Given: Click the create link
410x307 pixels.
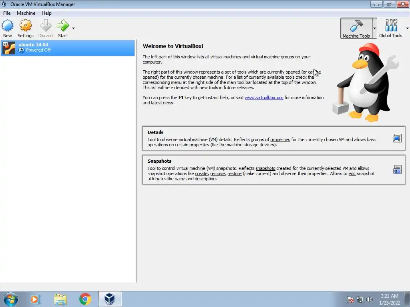Looking at the screenshot, I should pyautogui.click(x=201, y=173).
